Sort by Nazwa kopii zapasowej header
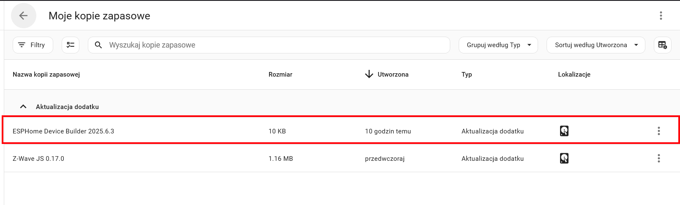680x205 pixels. [x=46, y=75]
